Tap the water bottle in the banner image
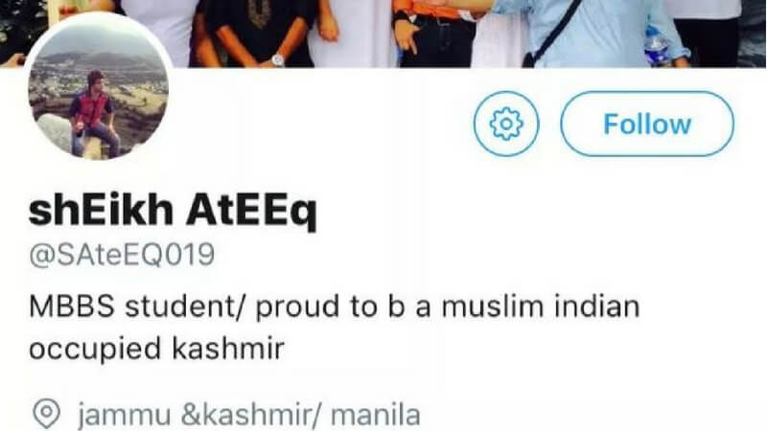767x431 pixels. pos(656,45)
